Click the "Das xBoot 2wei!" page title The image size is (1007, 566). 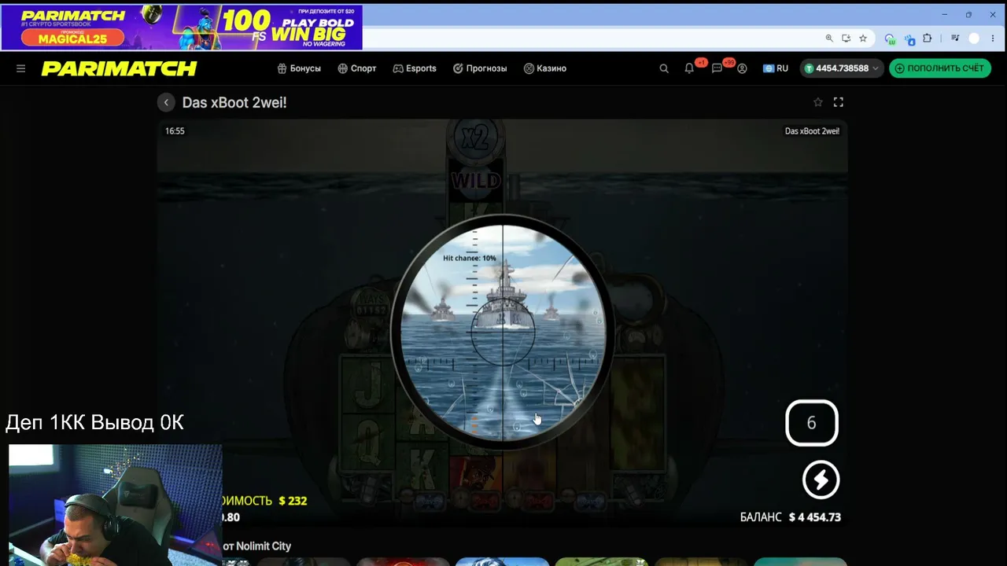pyautogui.click(x=234, y=103)
